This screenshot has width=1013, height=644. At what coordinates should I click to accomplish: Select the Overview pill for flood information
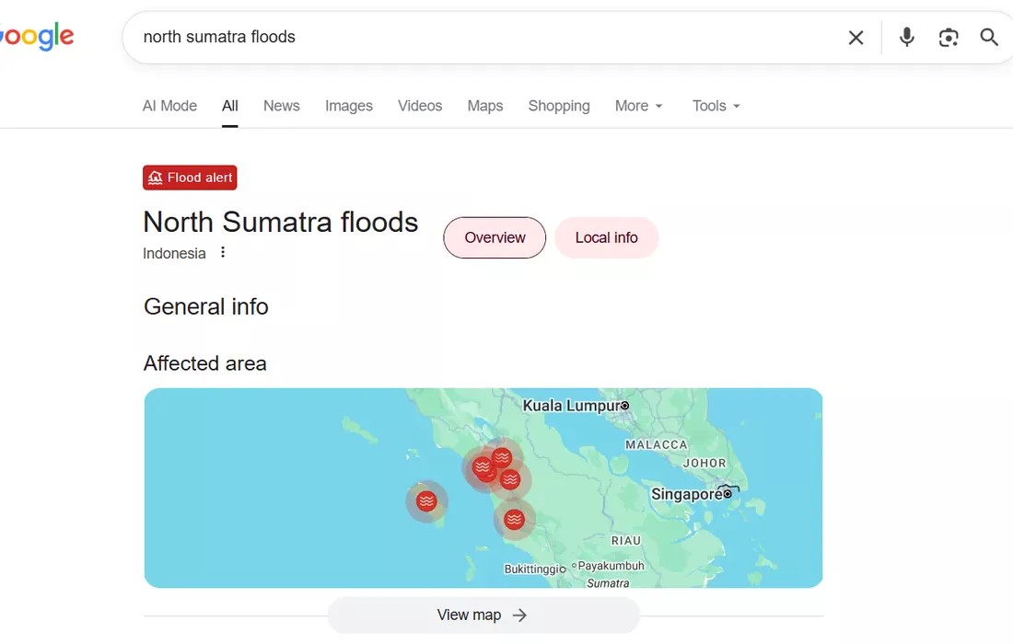tap(495, 237)
